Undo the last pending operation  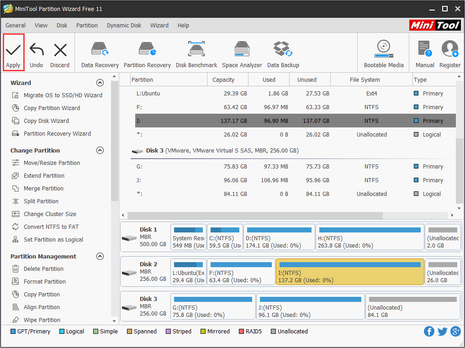point(37,55)
